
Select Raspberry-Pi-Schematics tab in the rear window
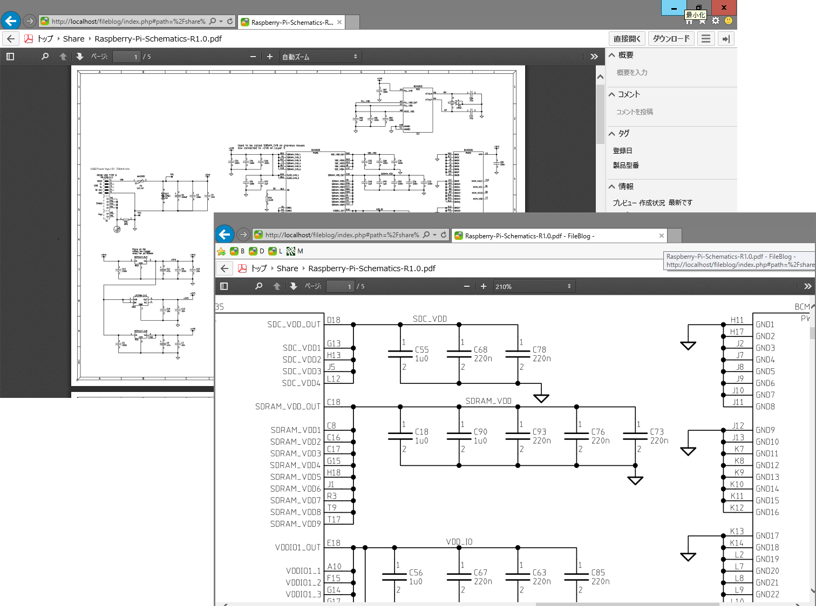291,22
